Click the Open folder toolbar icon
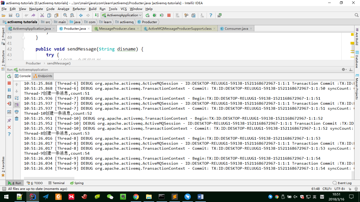 coord(3,15)
